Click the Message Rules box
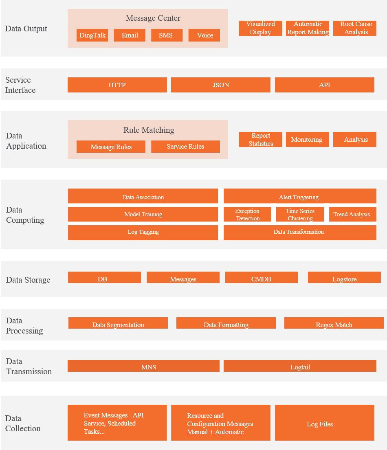387x450 pixels. (111, 147)
